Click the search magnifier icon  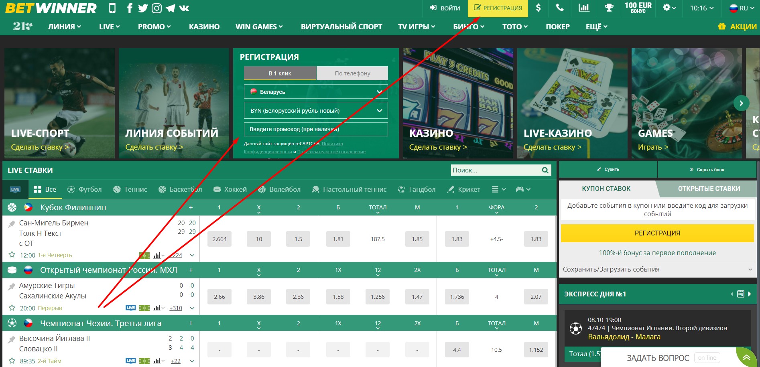point(545,170)
